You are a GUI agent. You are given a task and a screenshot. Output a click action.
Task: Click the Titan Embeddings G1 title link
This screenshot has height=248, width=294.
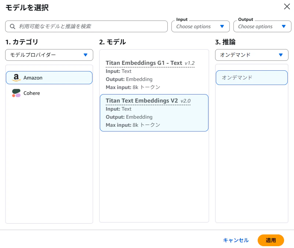pos(144,63)
